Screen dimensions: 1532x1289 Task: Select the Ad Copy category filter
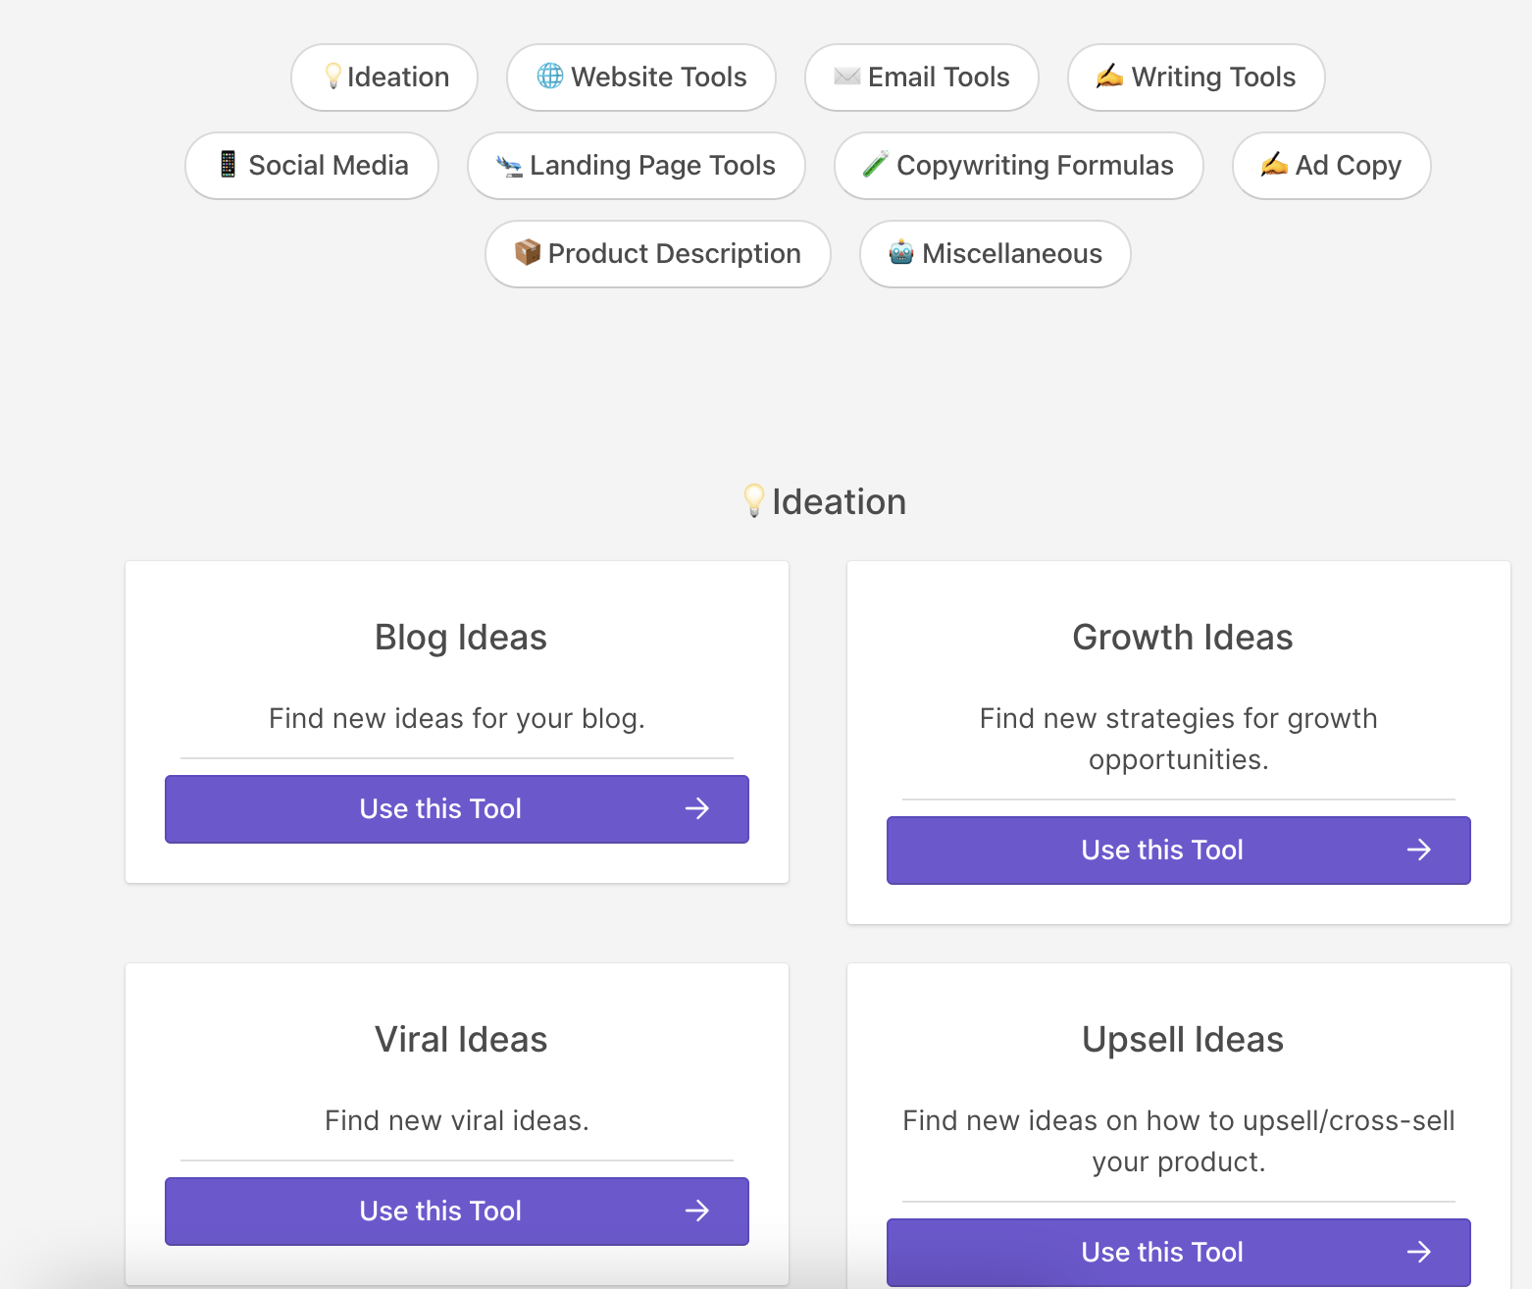(x=1331, y=166)
